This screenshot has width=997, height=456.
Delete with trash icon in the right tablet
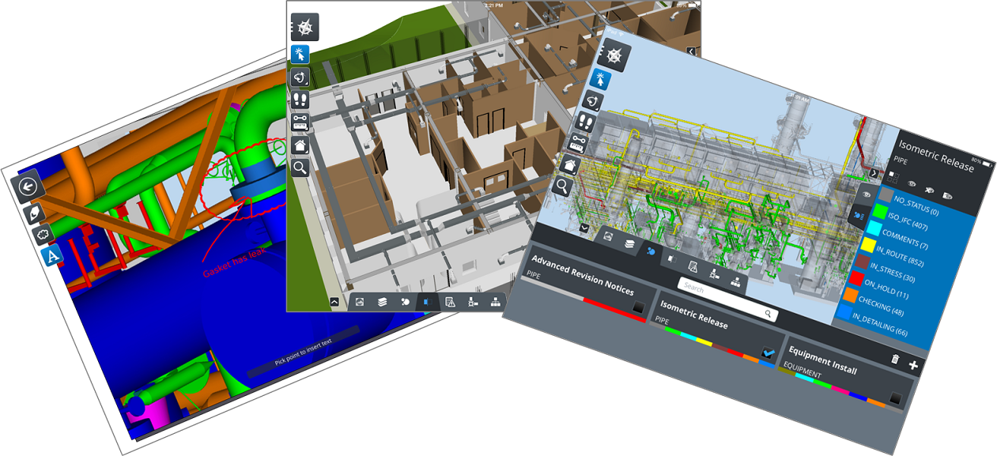(x=895, y=359)
